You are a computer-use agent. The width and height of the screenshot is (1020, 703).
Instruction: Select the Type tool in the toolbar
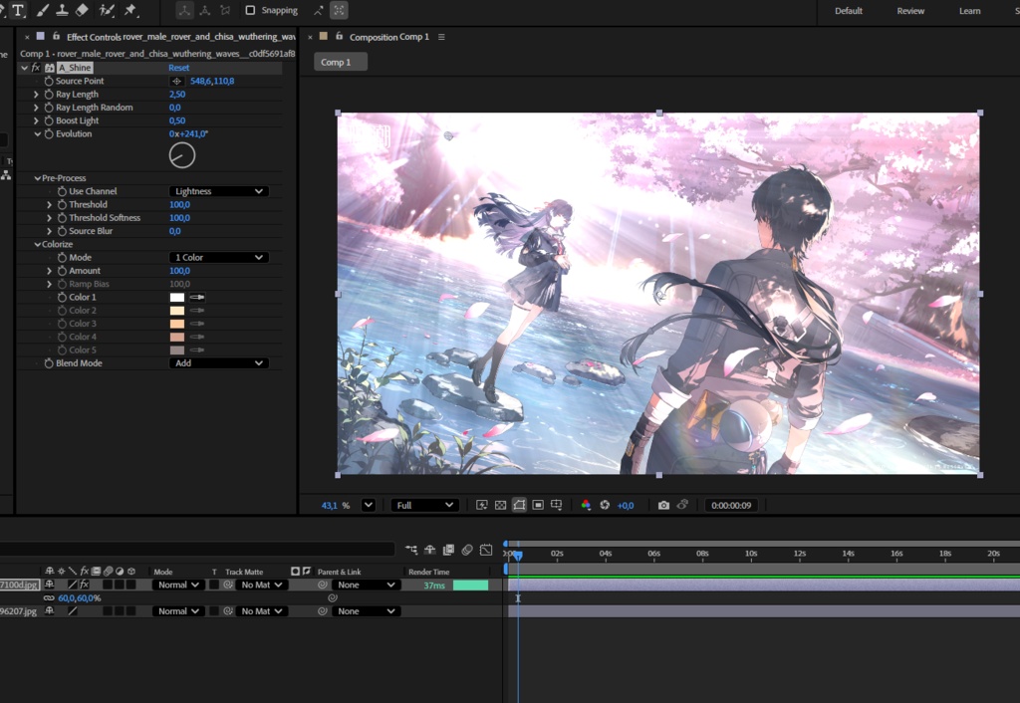tap(18, 10)
